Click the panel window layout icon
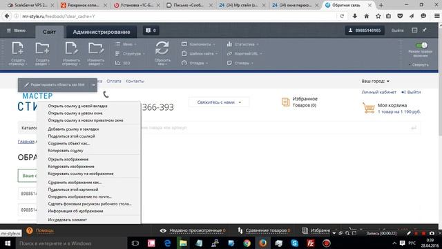The width and height of the screenshot is (442, 249). [414, 30]
